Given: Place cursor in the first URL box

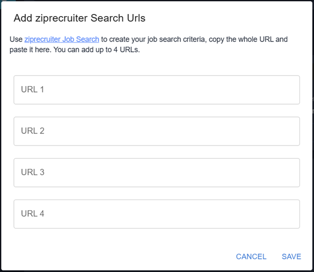Looking at the screenshot, I should (x=156, y=90).
